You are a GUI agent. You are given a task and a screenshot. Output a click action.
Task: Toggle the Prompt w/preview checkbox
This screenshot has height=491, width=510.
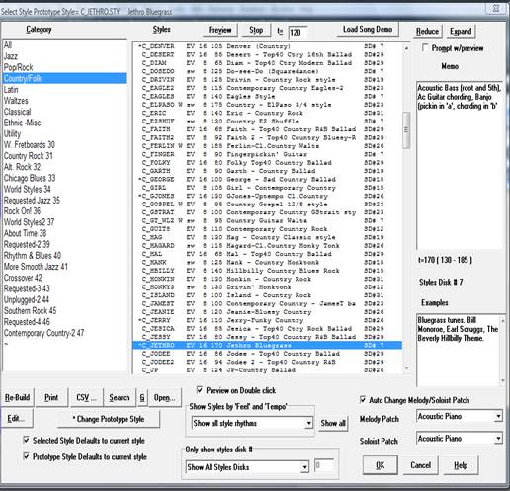(x=425, y=48)
